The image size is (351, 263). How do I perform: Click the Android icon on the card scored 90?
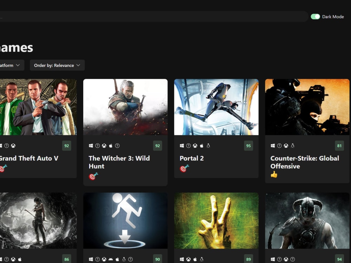111,259
